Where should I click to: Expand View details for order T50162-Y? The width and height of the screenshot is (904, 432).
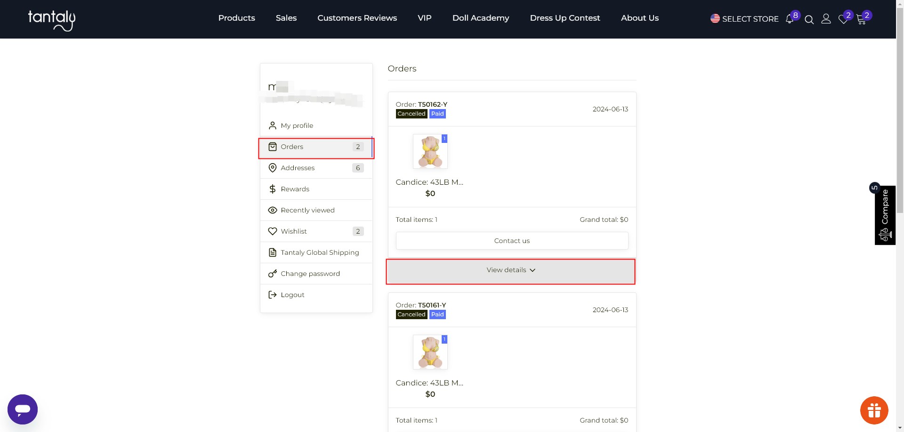(x=511, y=270)
